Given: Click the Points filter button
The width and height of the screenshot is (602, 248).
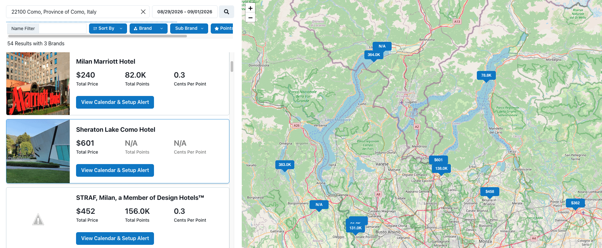Looking at the screenshot, I should pos(222,29).
